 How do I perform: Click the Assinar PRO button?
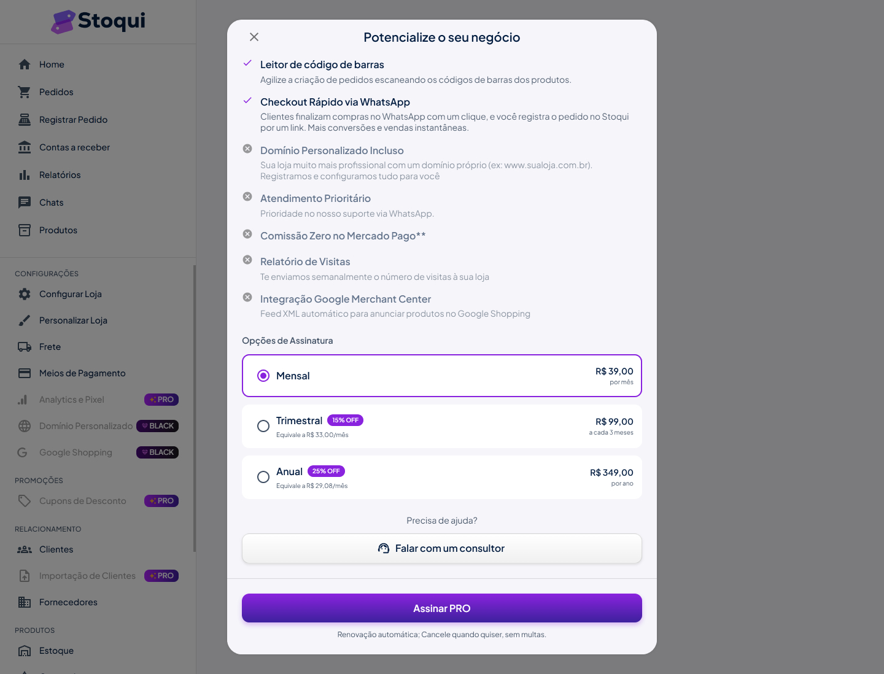442,608
